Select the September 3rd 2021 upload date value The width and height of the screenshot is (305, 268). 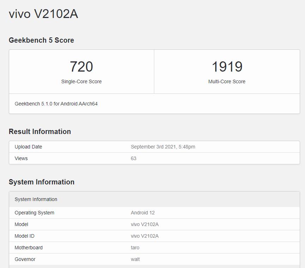(163, 147)
